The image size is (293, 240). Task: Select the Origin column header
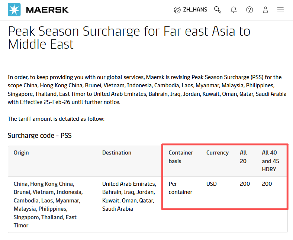(x=21, y=153)
